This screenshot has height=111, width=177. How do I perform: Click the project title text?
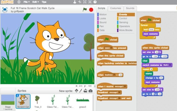tap(33, 8)
